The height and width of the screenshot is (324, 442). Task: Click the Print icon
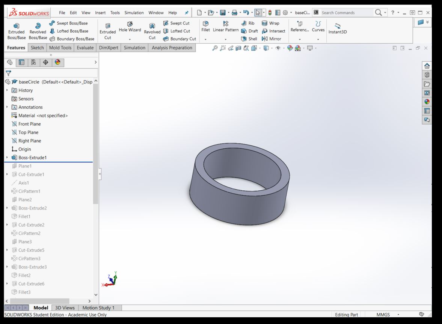[234, 13]
